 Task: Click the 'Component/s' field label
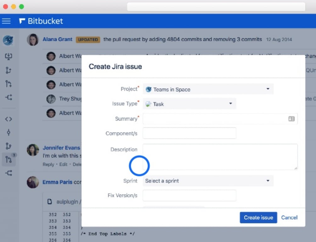pos(121,133)
